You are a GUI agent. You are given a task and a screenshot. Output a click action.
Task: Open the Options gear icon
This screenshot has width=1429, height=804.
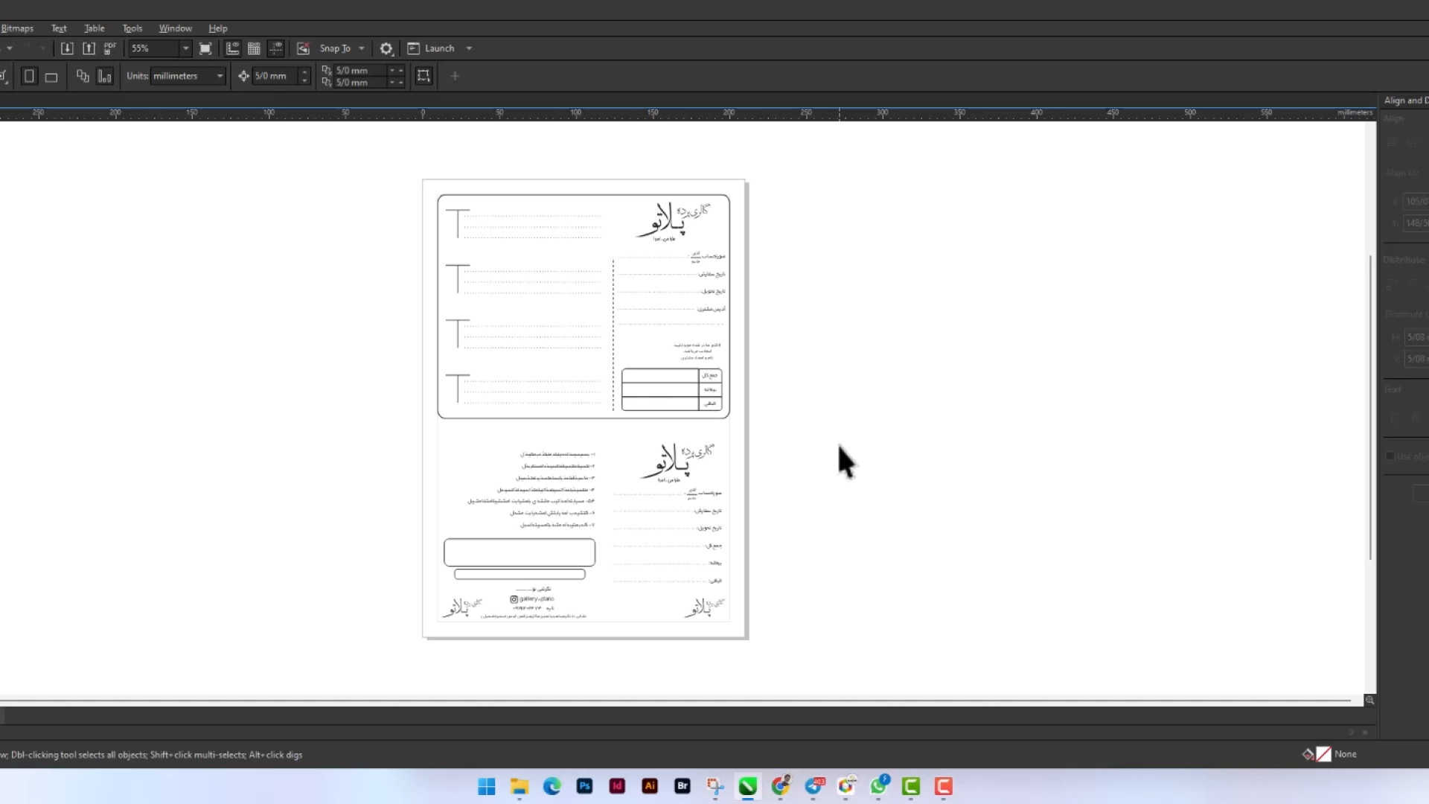coord(386,48)
